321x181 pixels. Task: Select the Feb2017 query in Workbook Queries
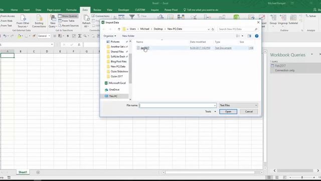tap(295, 68)
